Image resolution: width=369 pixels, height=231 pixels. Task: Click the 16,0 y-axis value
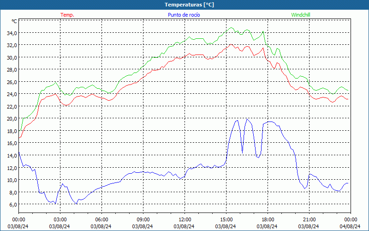[12, 143]
